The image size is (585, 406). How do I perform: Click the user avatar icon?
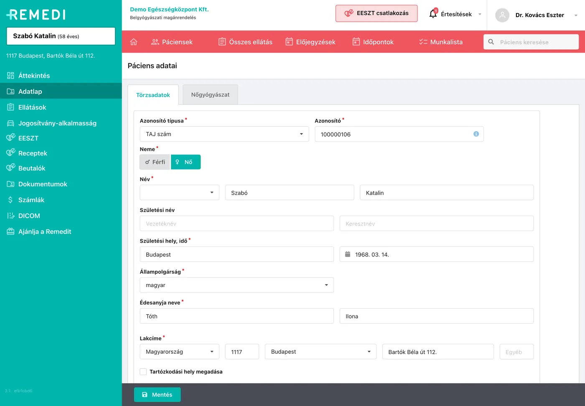[502, 15]
